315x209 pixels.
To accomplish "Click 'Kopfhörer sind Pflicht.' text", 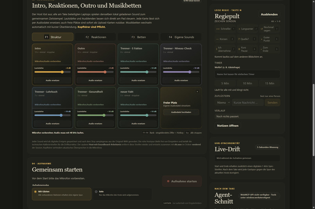I will click(x=91, y=27).
